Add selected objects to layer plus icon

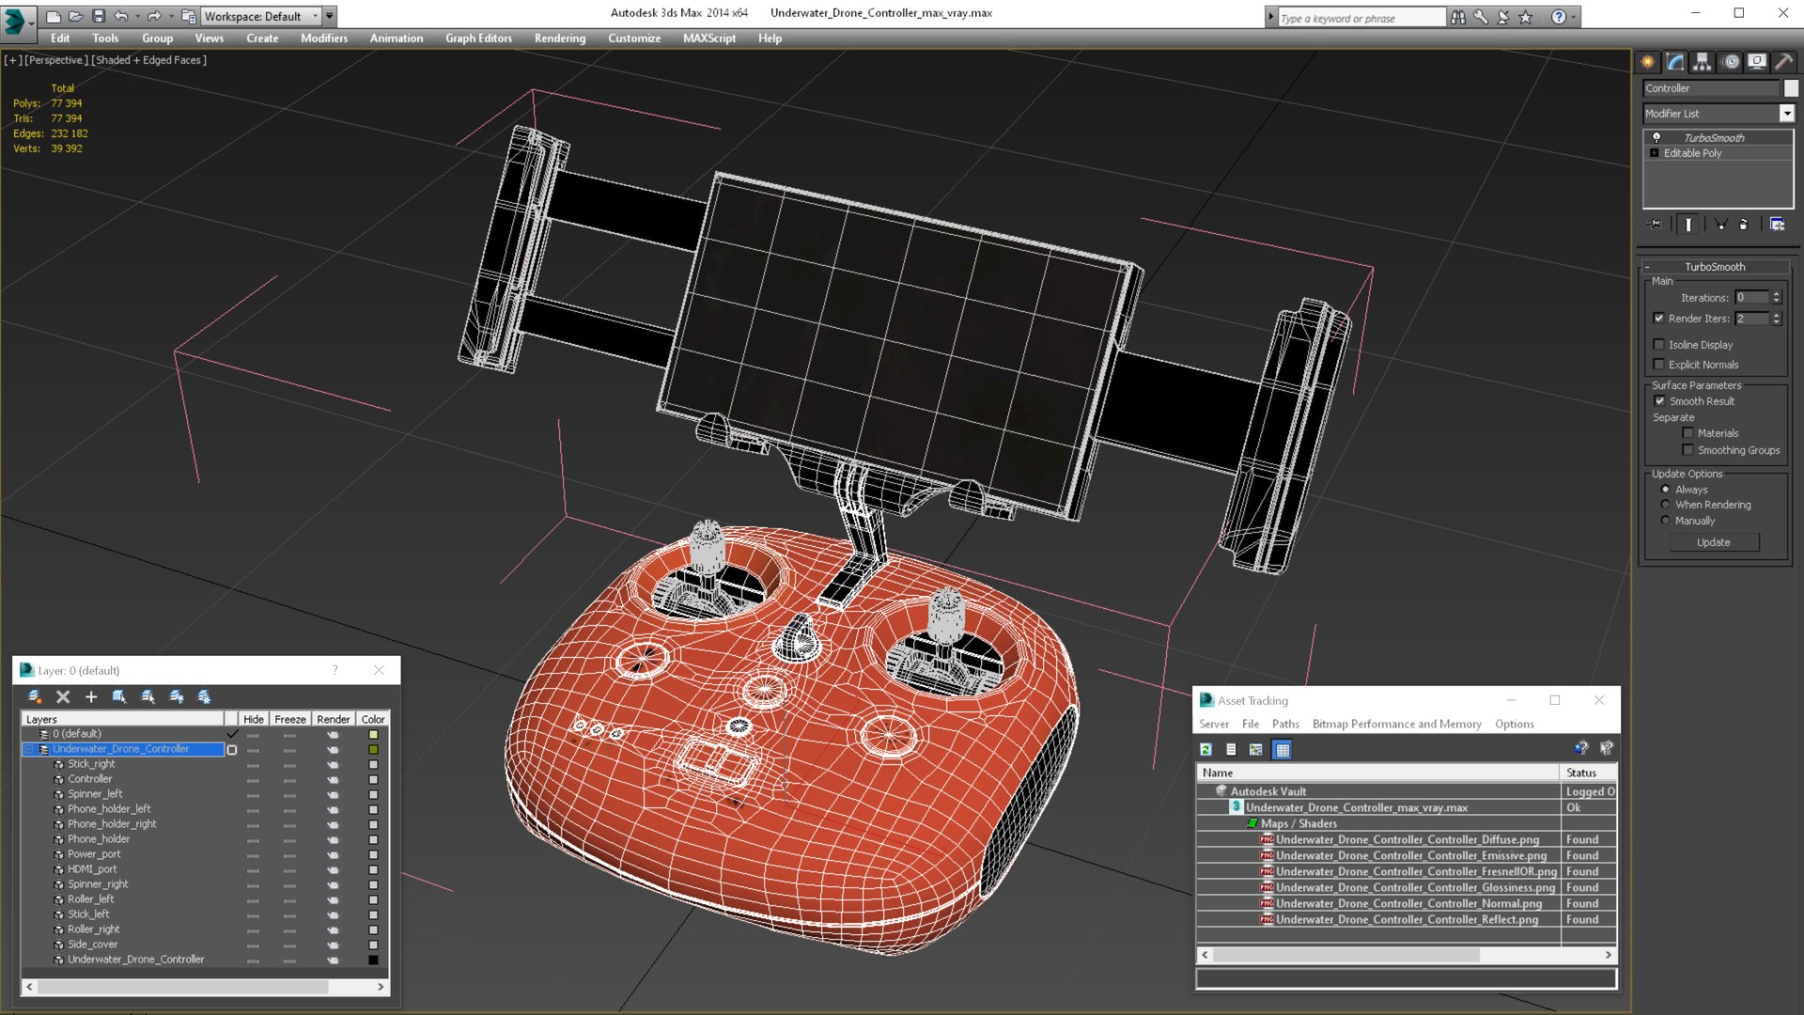(91, 696)
